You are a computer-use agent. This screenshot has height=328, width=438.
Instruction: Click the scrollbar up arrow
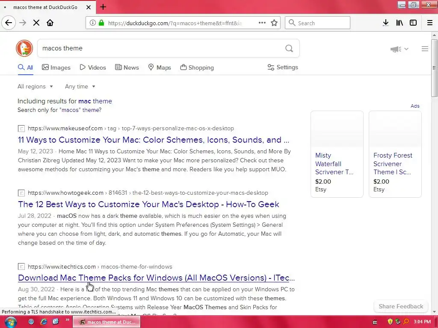tap(434, 35)
